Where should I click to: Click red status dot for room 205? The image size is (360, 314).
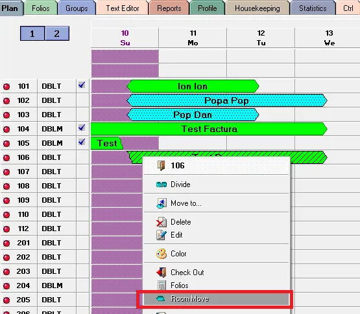[6, 300]
